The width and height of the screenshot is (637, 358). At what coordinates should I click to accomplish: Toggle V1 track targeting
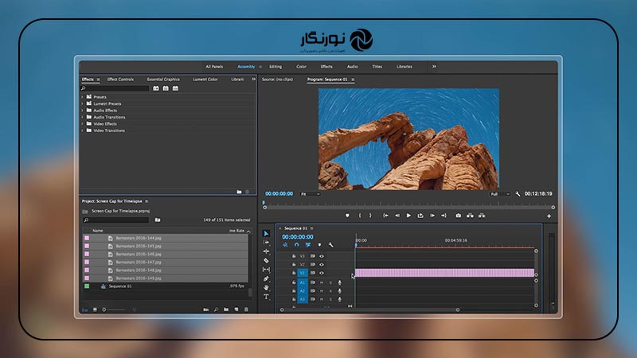pyautogui.click(x=303, y=273)
